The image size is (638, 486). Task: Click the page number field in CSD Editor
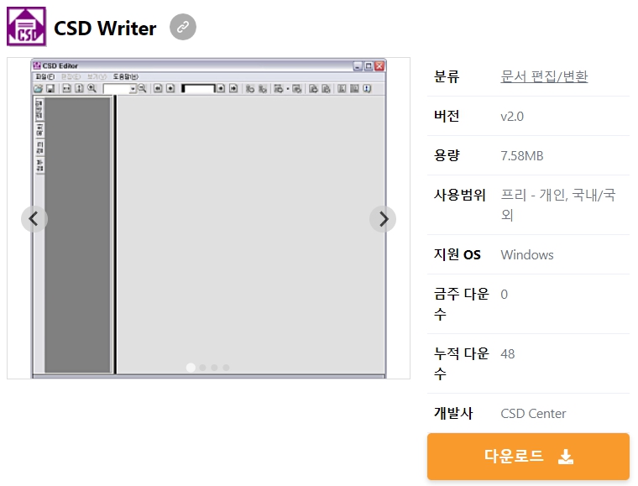pos(198,89)
